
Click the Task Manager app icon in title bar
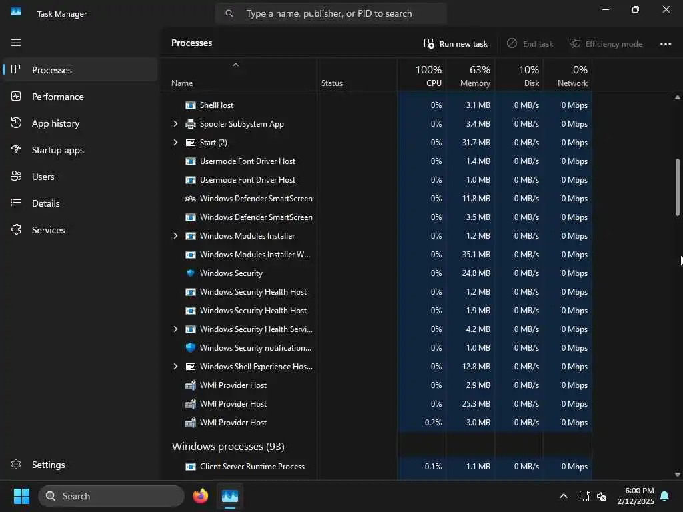click(16, 12)
